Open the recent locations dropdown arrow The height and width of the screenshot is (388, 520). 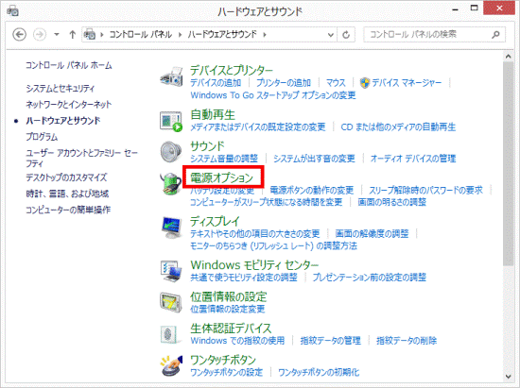tap(57, 34)
